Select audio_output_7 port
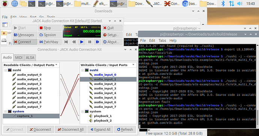The height and width of the screenshot is (136, 259). coord(29,107)
